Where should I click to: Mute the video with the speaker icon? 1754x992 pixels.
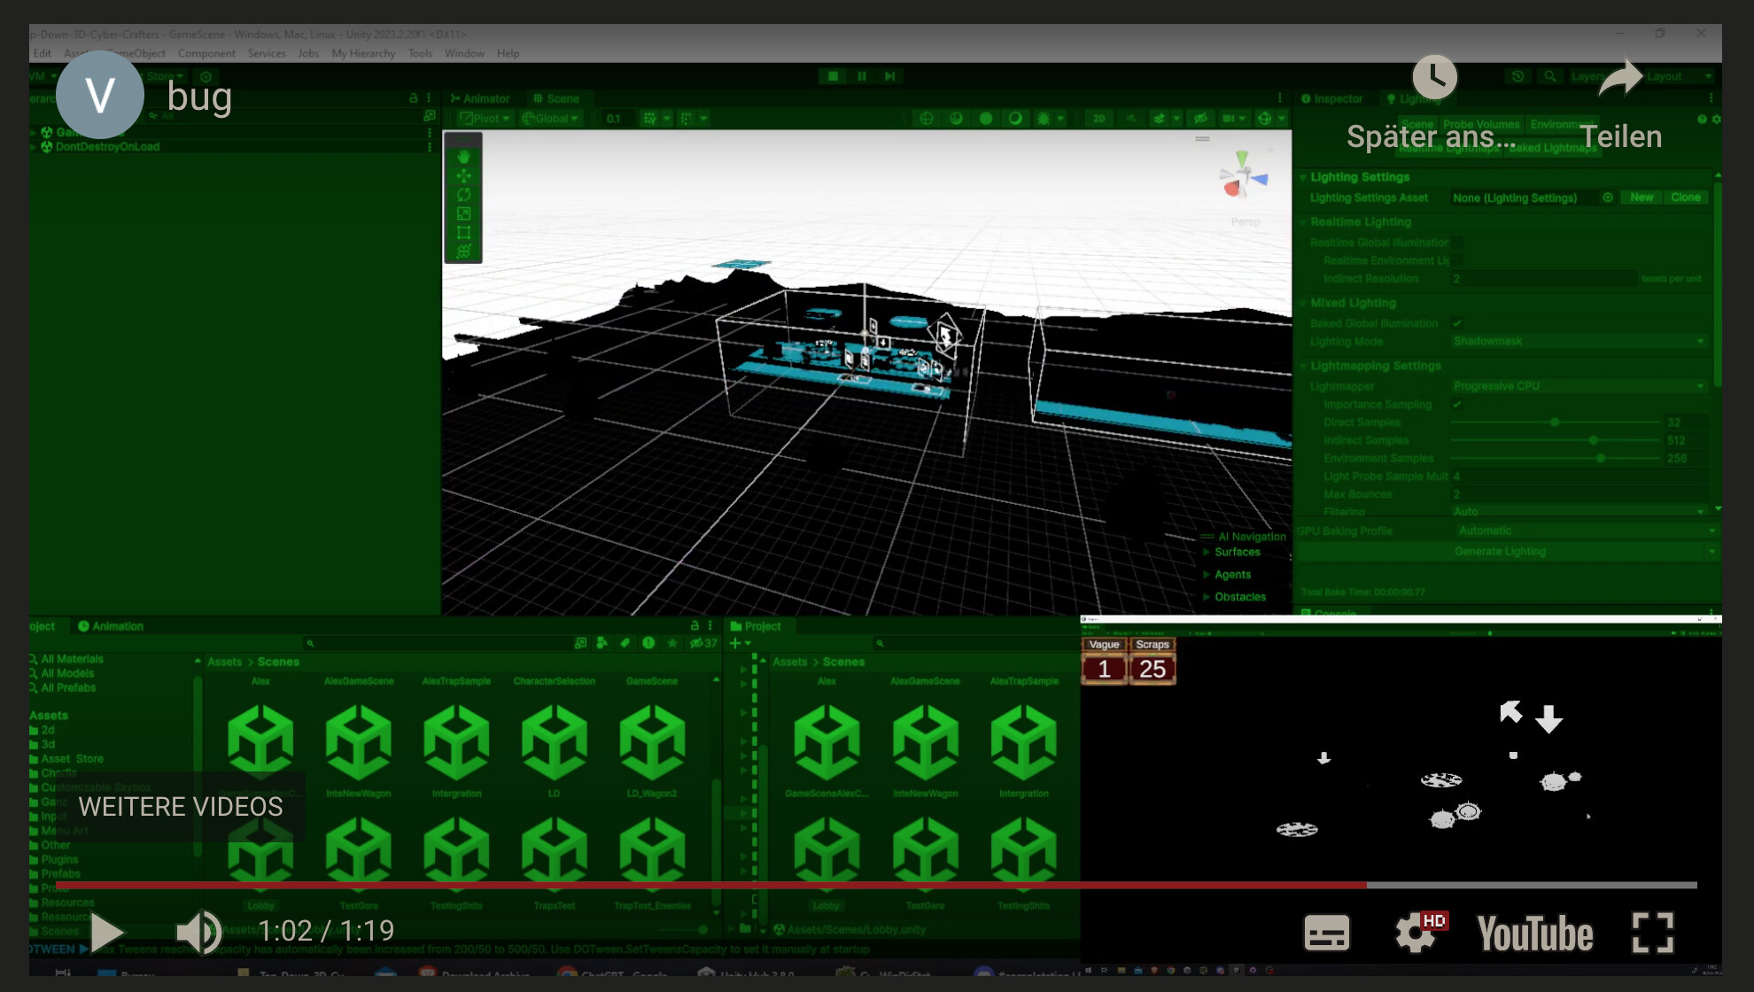[199, 932]
